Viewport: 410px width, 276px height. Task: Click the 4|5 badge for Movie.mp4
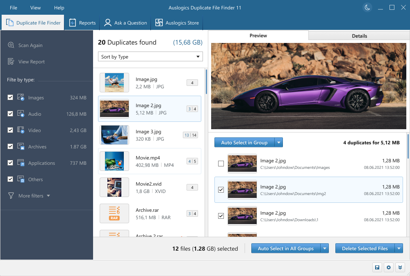192,161
